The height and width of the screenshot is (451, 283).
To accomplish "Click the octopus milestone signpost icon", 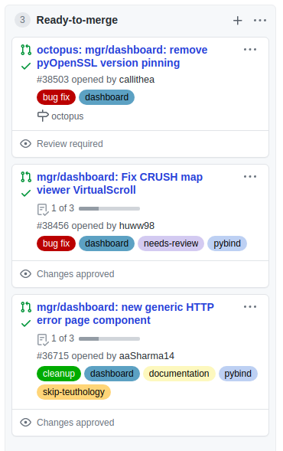I will [43, 116].
